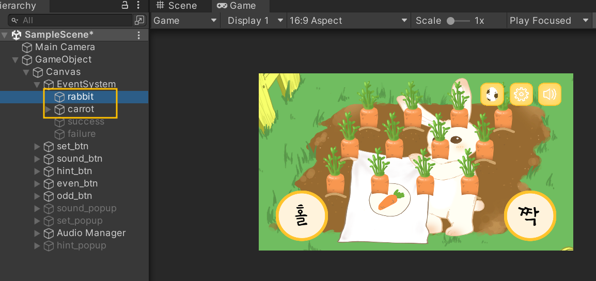This screenshot has height=281, width=596.
Task: Click the in-game hint egg button
Action: point(492,94)
